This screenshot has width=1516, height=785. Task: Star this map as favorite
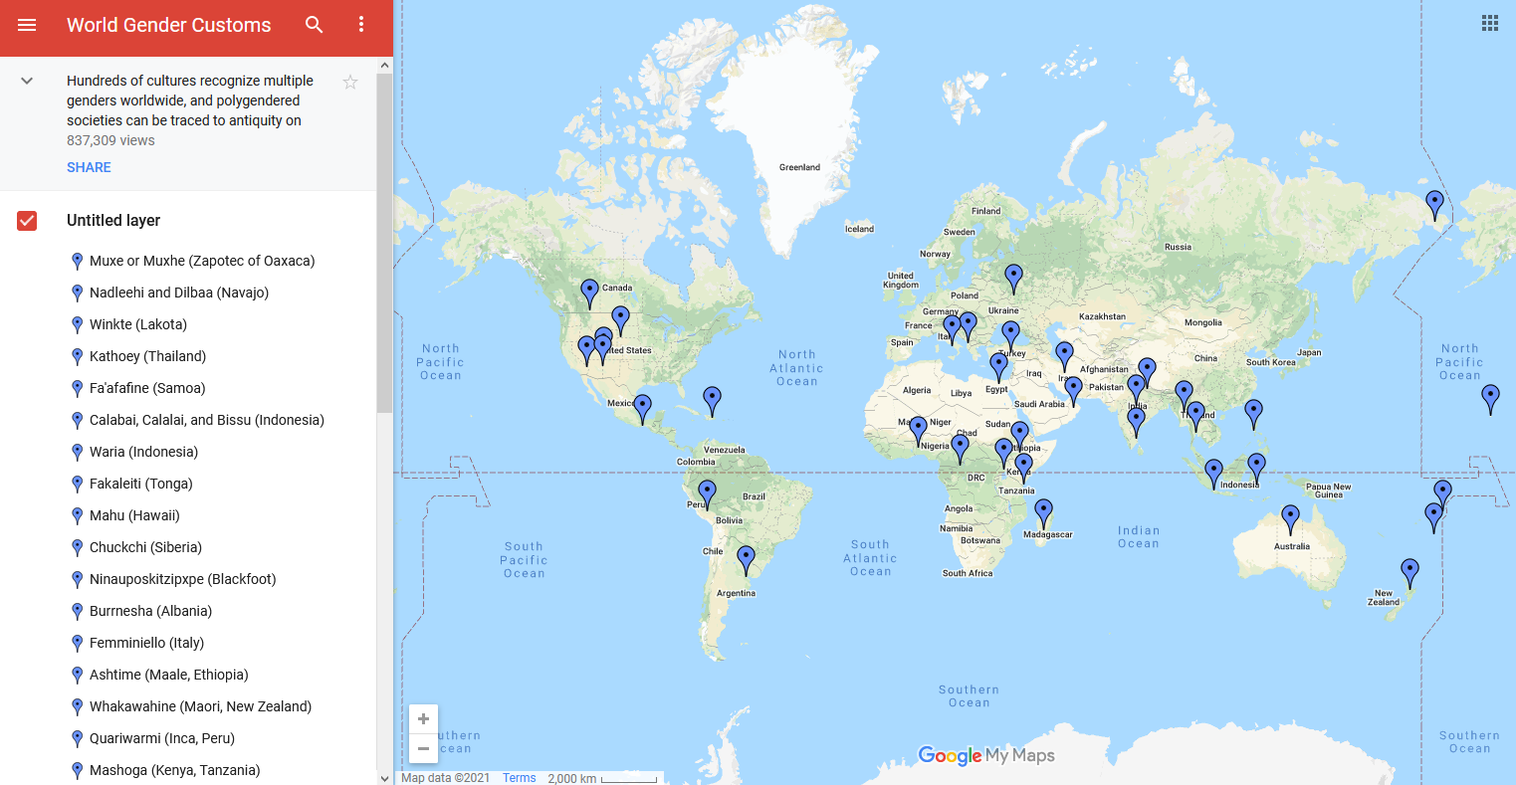[350, 82]
